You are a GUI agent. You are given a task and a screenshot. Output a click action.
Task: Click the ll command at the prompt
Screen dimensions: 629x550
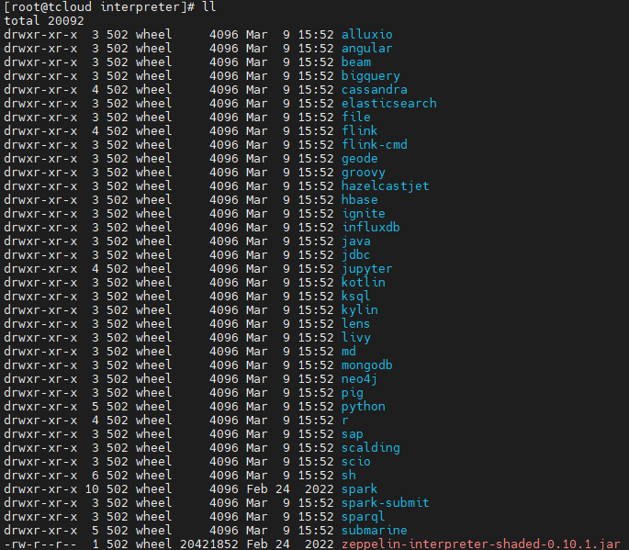point(209,6)
